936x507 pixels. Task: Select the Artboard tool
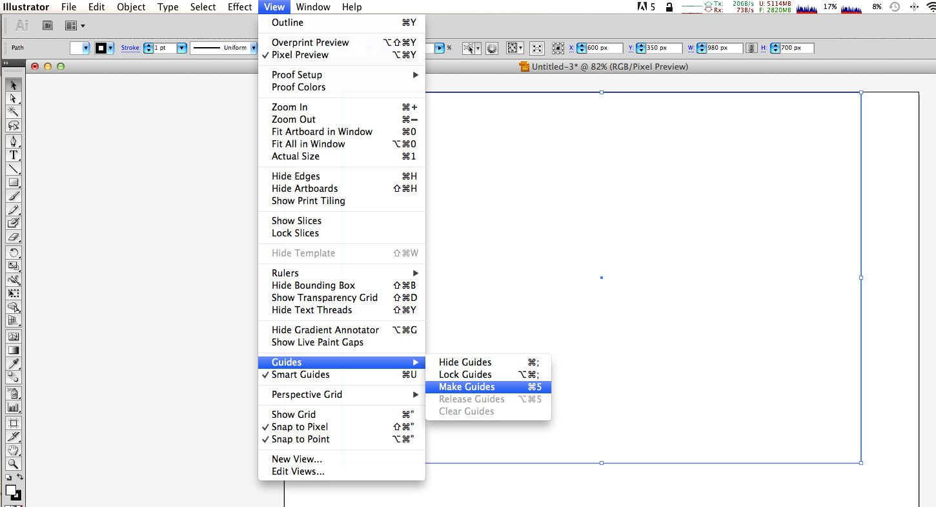(14, 423)
